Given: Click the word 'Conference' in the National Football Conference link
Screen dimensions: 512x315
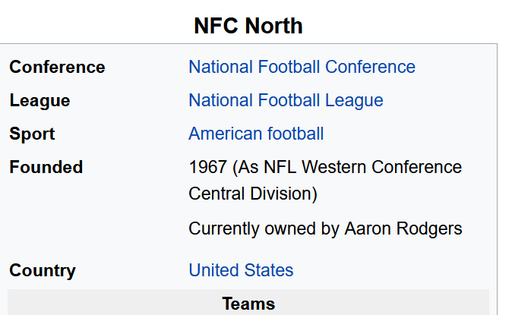Looking at the screenshot, I should click(x=370, y=67).
